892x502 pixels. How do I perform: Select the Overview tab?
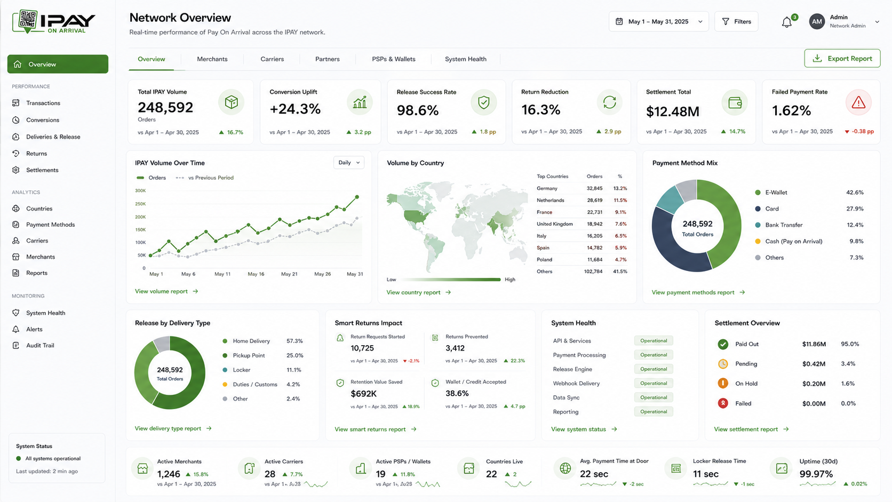152,59
